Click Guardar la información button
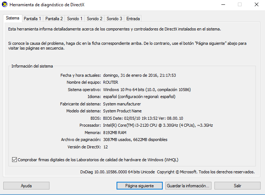 click(188, 186)
